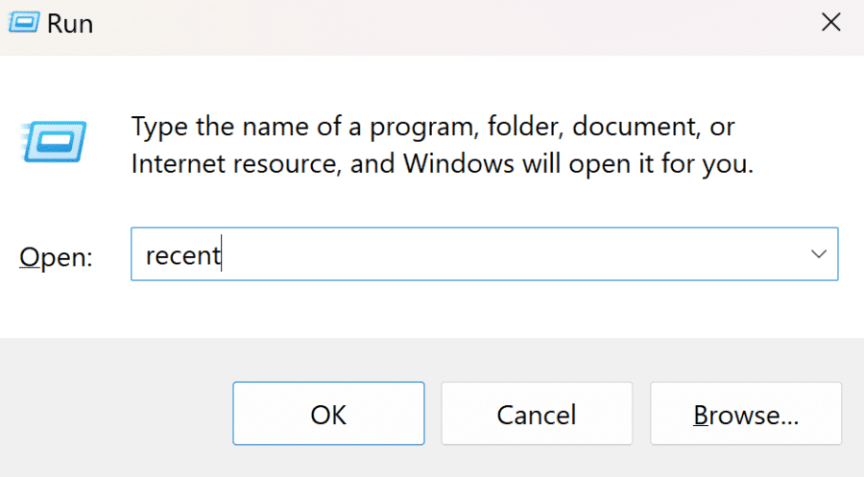Dismiss the dialog using Cancel

click(x=537, y=414)
